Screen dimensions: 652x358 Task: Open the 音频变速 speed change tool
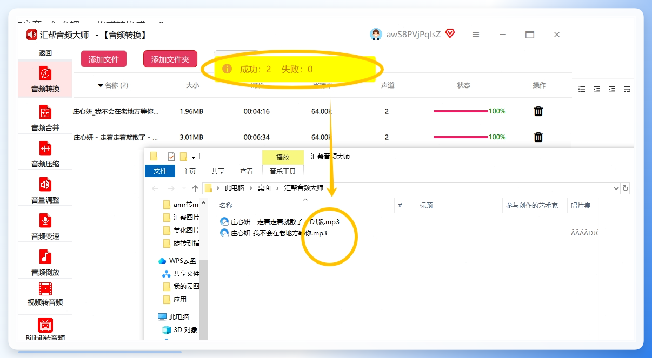tap(45, 227)
